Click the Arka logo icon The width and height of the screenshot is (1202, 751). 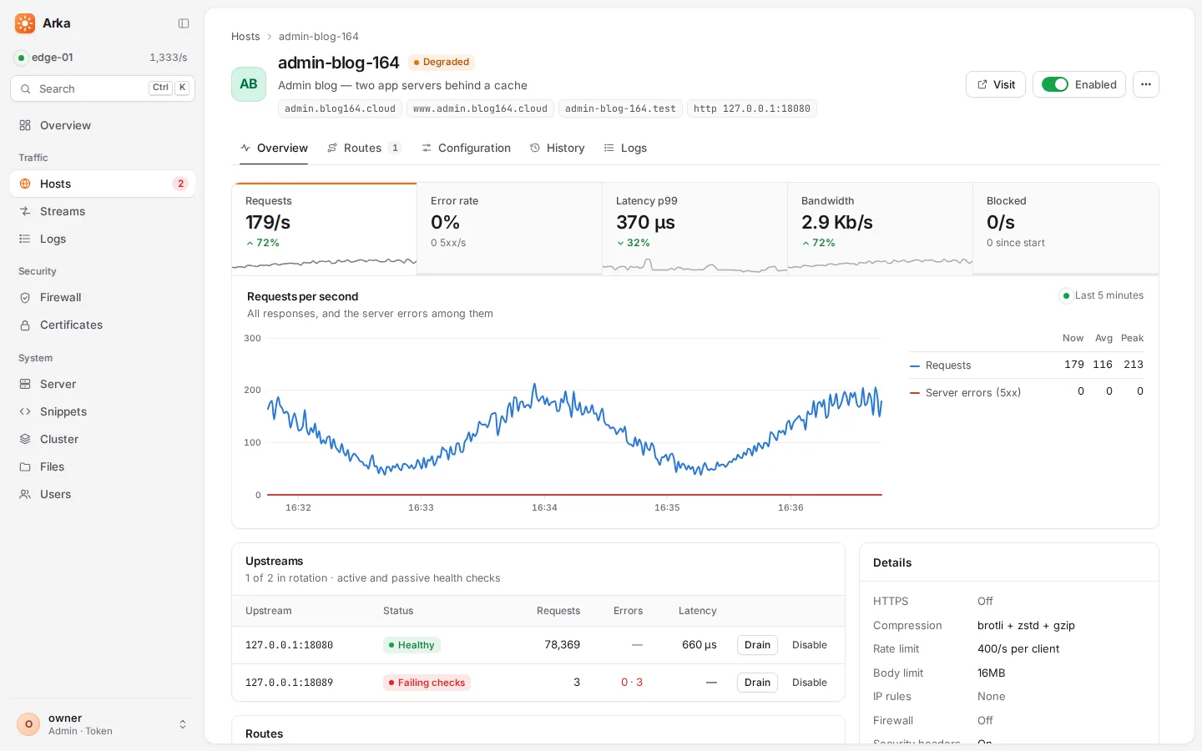coord(25,23)
